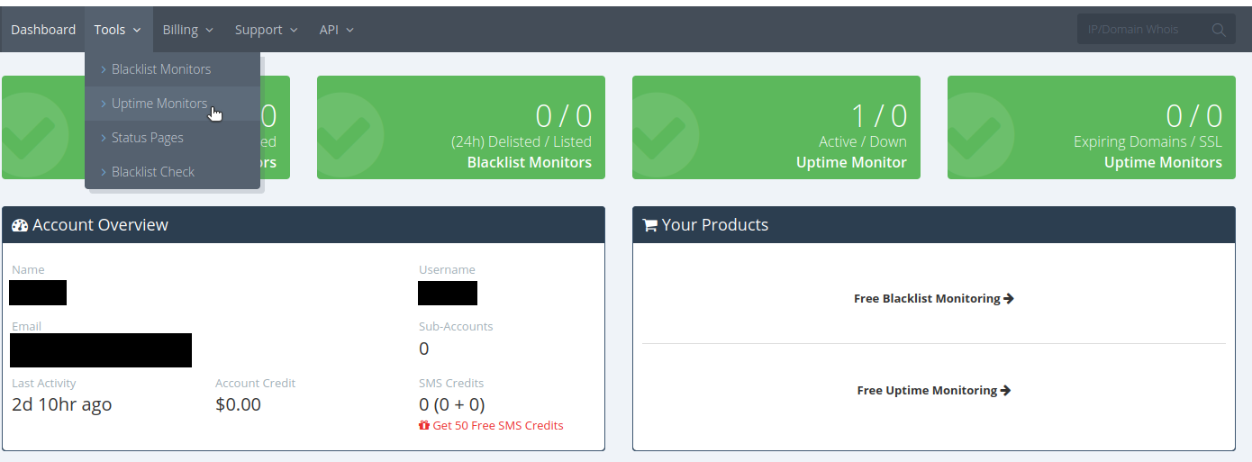Click checkmark icon on Expiring Domains / SSL card
Image resolution: width=1252 pixels, height=462 pixels.
point(980,135)
